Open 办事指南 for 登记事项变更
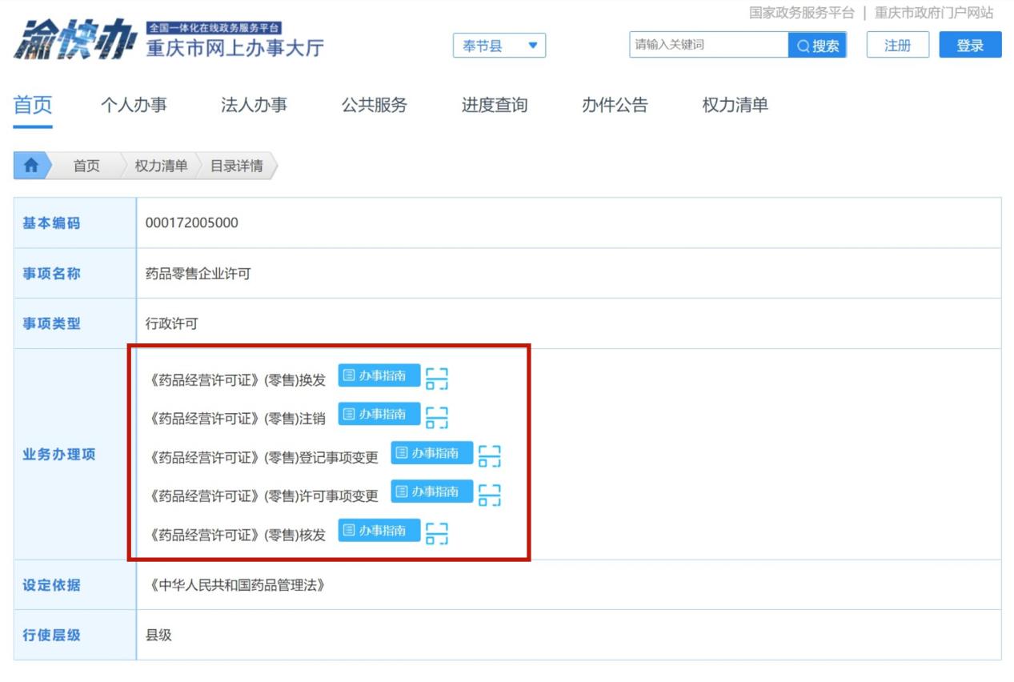The image size is (1014, 682). pos(431,453)
